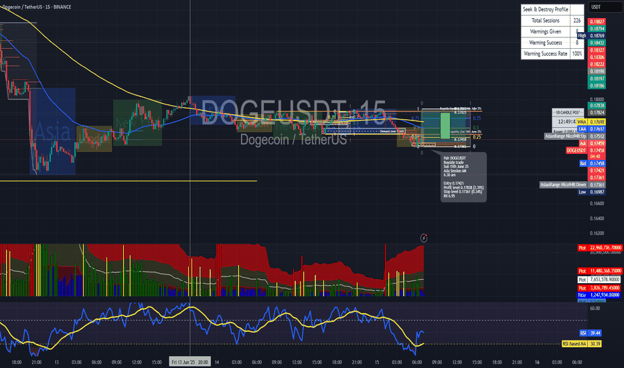This screenshot has width=624, height=368.
Task: Click the Plot 11,480,368.35000 volume label
Action: coord(599,271)
